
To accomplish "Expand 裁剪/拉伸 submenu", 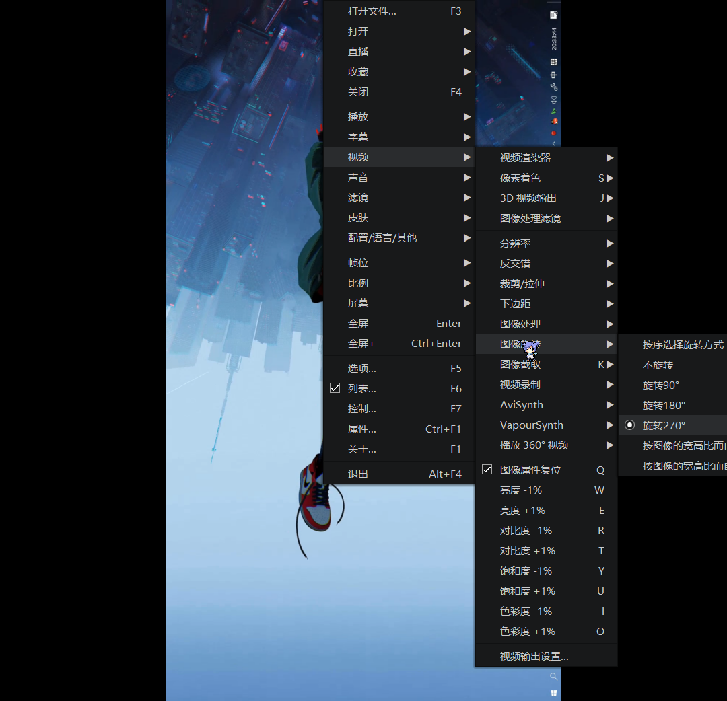I will [x=546, y=284].
